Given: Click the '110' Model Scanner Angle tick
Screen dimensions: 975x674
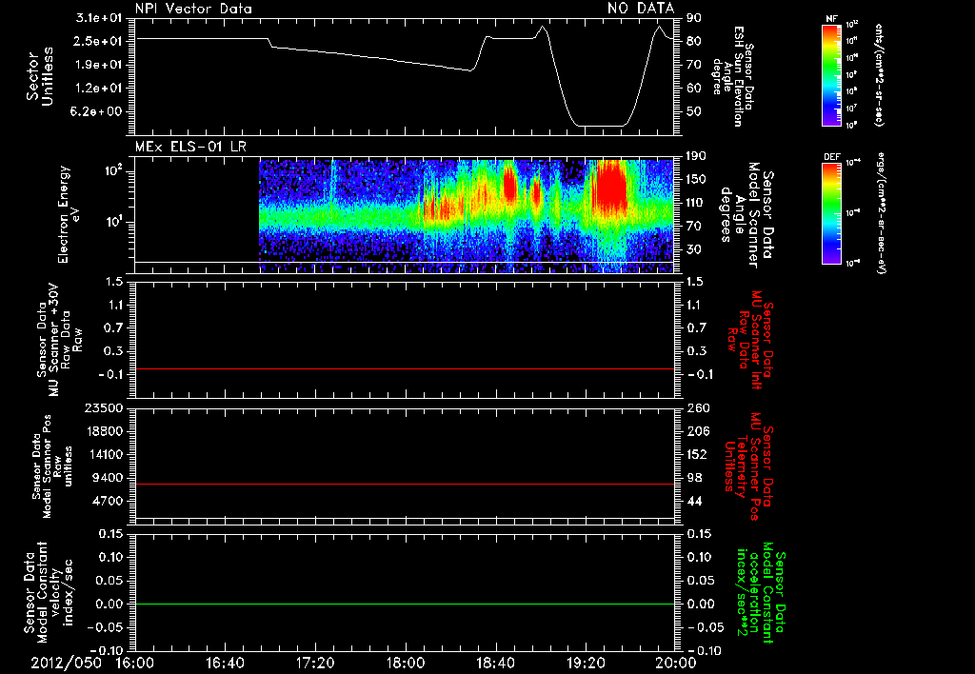Looking at the screenshot, I should click(697, 203).
